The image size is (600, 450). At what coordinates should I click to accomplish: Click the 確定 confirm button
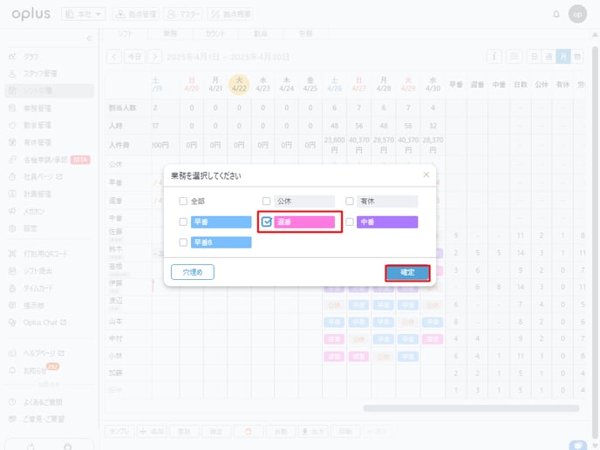(407, 272)
